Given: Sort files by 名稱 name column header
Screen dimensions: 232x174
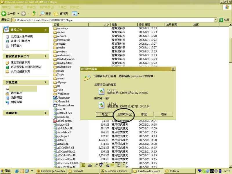Looking at the screenshot, I should pyautogui.click(x=70, y=25).
